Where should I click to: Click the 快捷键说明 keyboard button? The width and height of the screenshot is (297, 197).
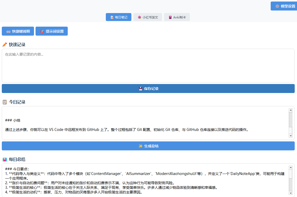click(x=18, y=31)
